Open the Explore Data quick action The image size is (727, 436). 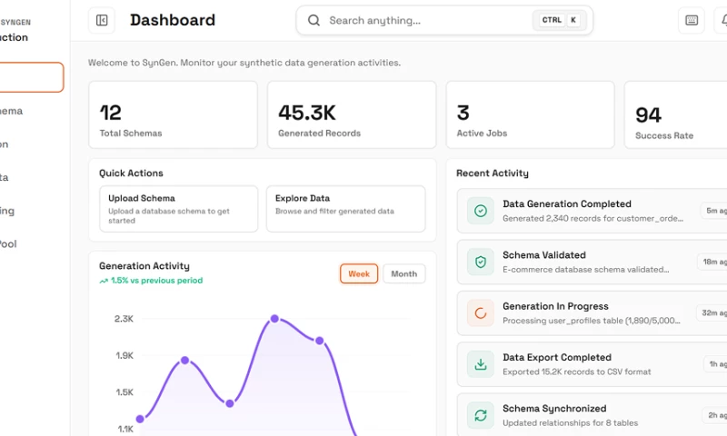point(346,209)
